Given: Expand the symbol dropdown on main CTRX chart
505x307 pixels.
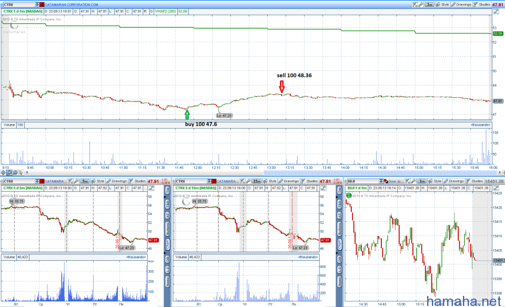Looking at the screenshot, I should [37, 5].
